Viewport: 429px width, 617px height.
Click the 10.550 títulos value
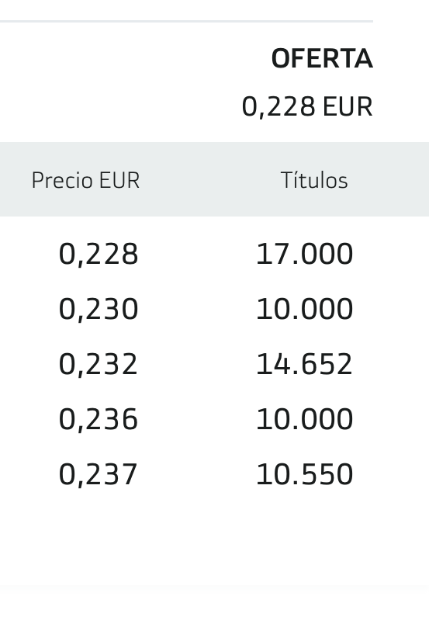click(x=304, y=474)
